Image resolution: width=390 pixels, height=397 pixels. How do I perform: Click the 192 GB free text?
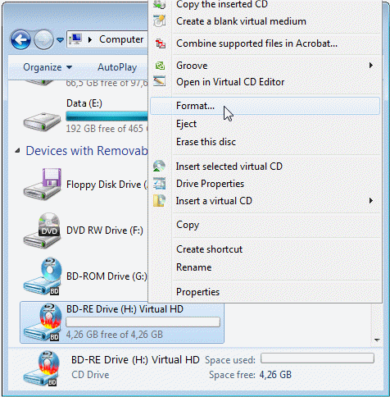coord(107,129)
